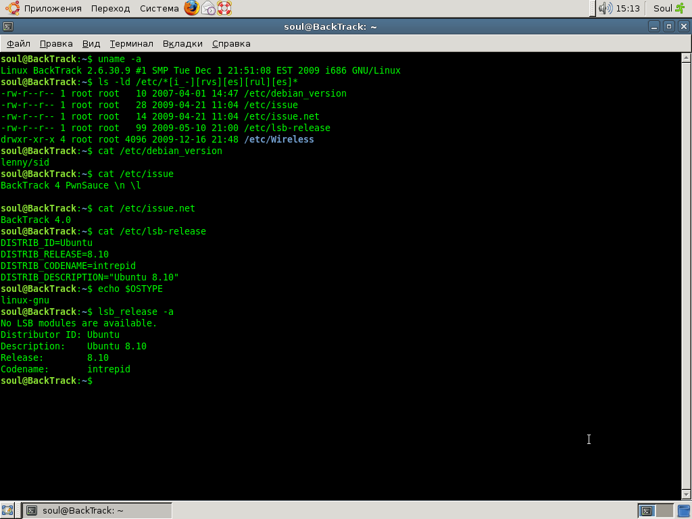Viewport: 692px width, 519px height.
Task: Click the scrollbar up arrow
Action: [x=686, y=57]
